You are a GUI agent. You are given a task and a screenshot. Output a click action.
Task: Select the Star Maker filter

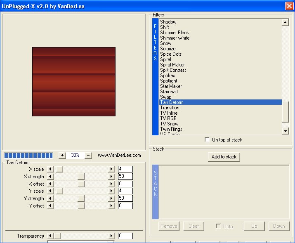tap(220, 86)
